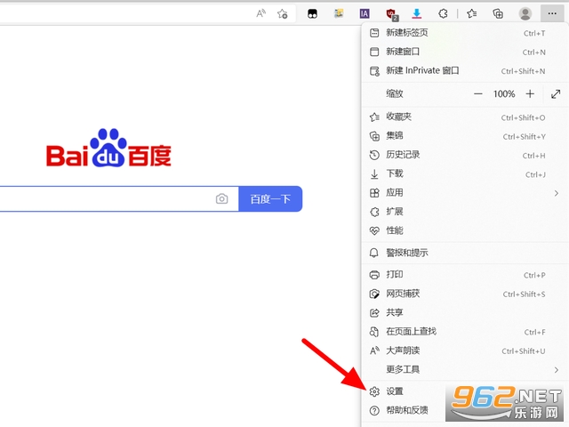
Task: Select 共享 from the menu
Action: coord(465,312)
